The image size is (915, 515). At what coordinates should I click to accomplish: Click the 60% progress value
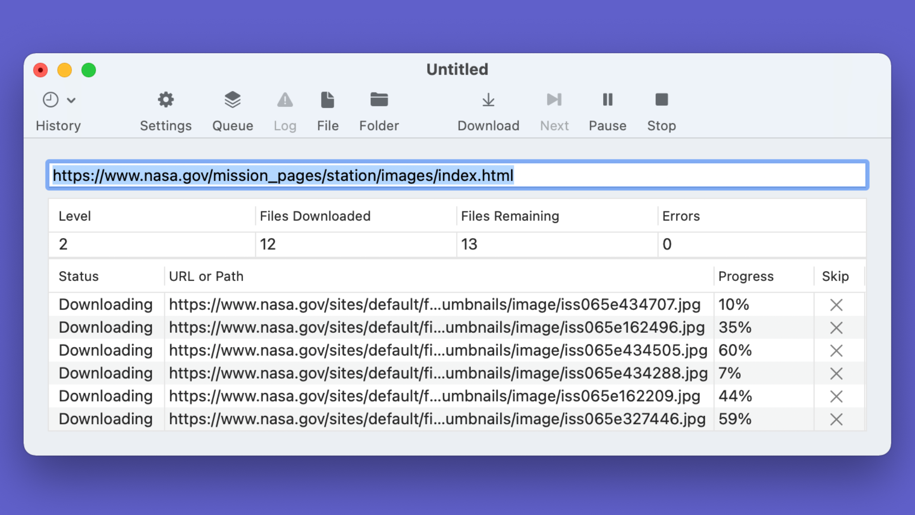735,350
